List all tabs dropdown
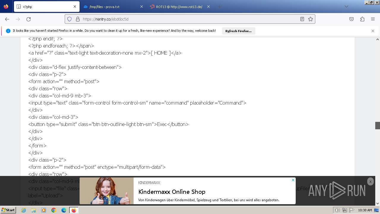380x214 pixels. [x=346, y=7]
